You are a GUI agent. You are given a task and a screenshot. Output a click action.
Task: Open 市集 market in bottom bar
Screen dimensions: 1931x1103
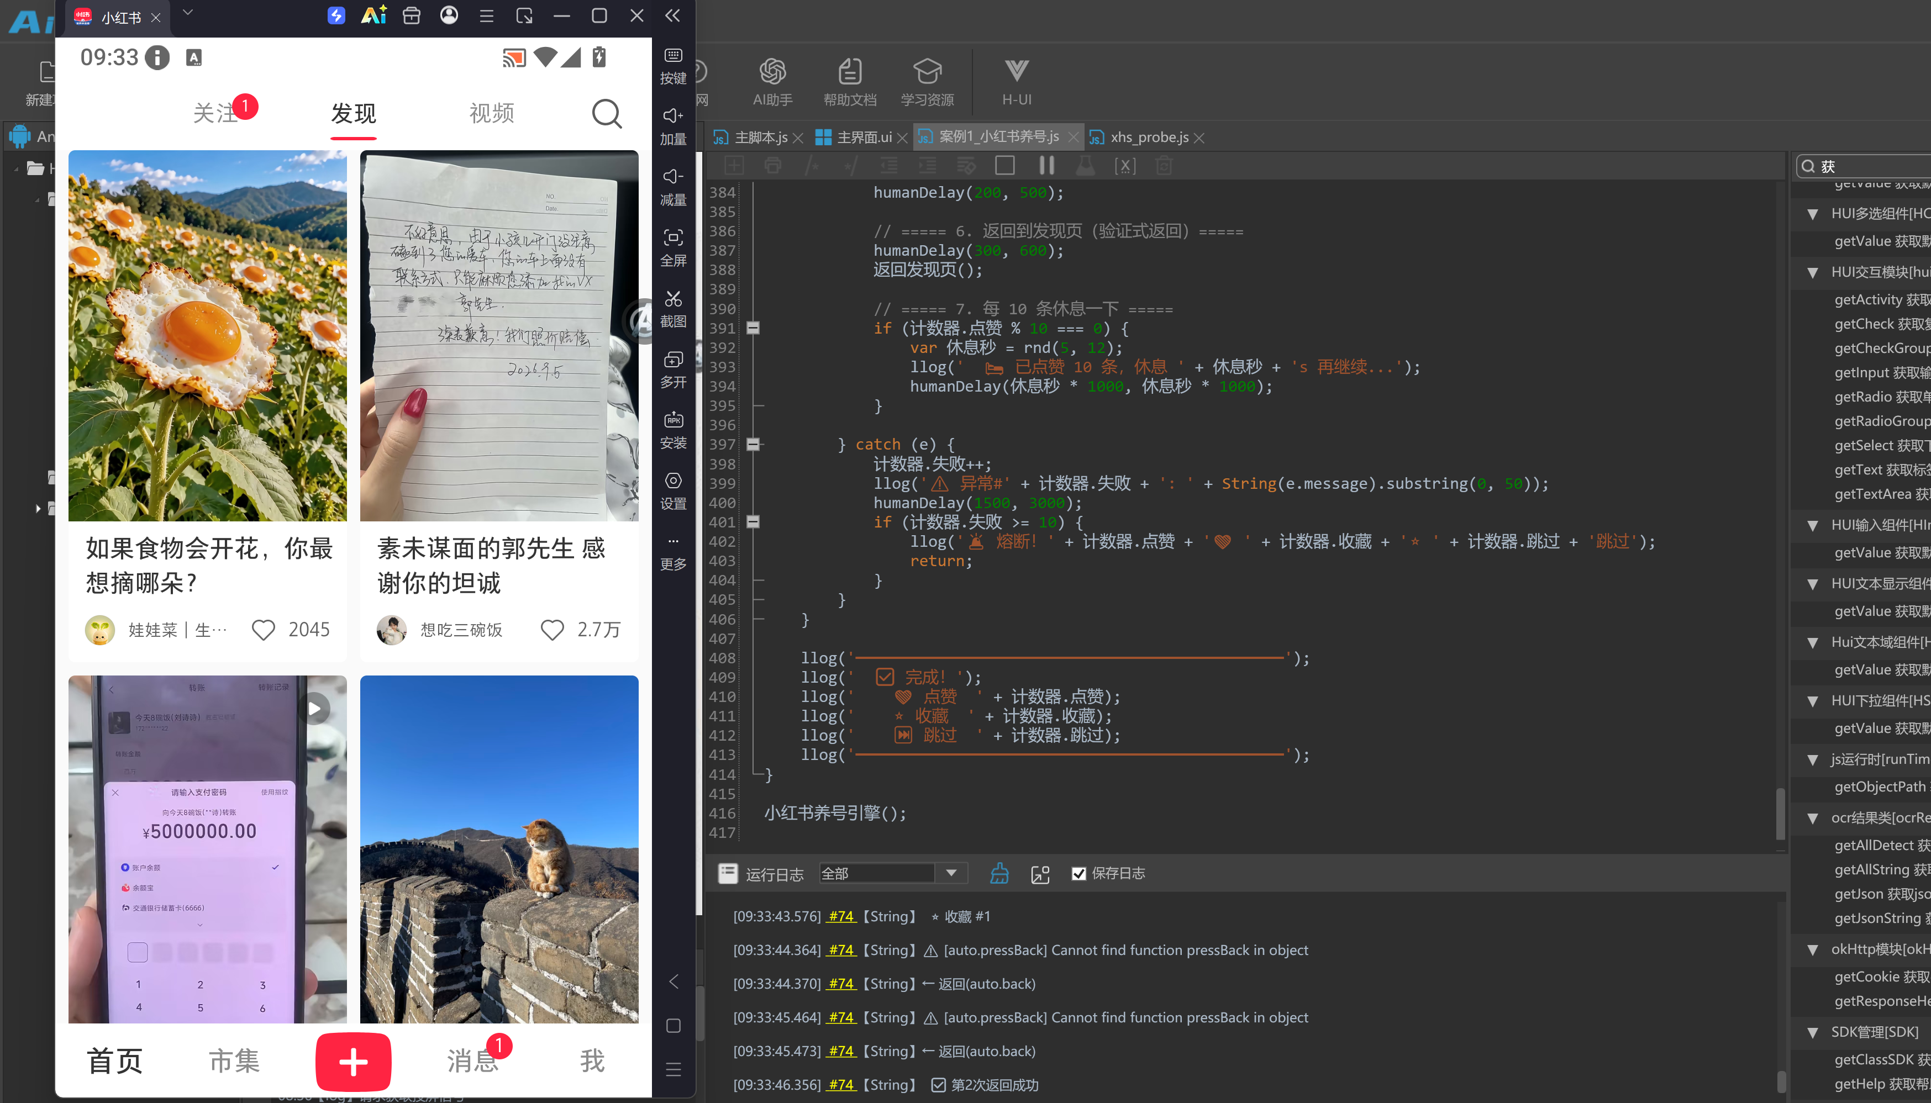point(234,1062)
